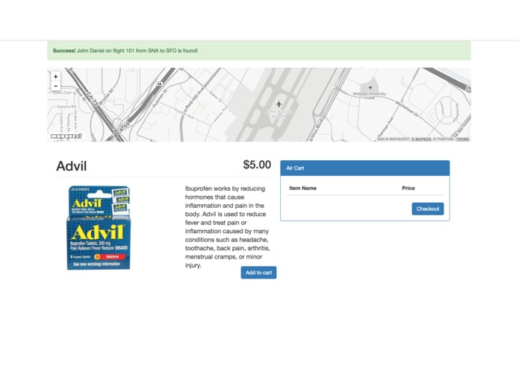The height and width of the screenshot is (368, 519).
Task: Zoom out on the map
Action: [55, 86]
